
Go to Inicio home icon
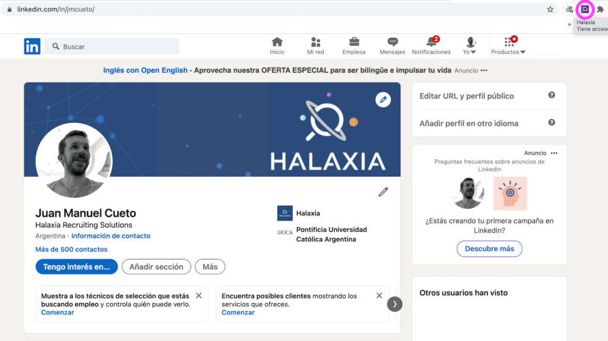tap(277, 46)
